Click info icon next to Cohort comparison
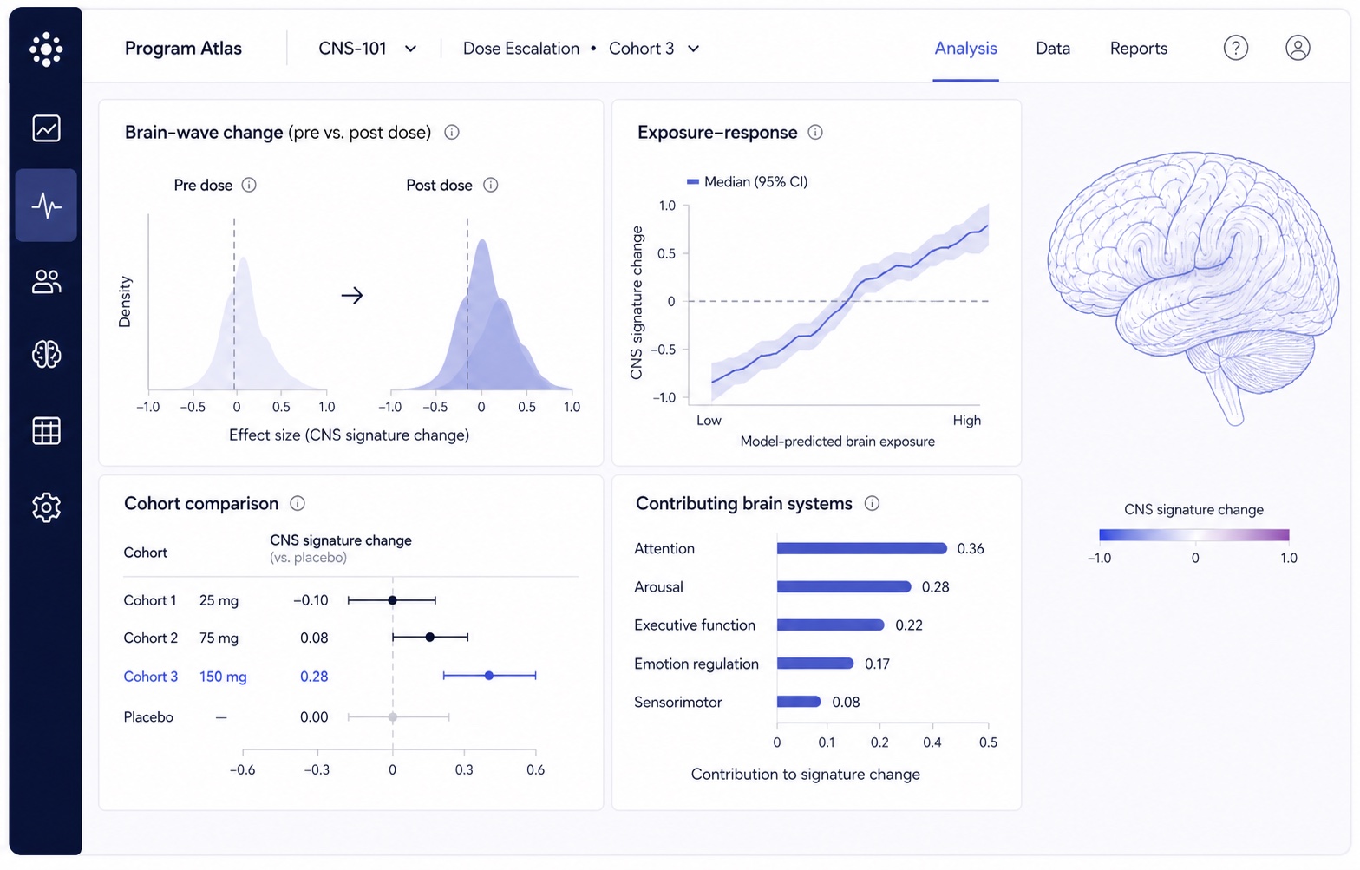This screenshot has width=1360, height=870. (297, 503)
